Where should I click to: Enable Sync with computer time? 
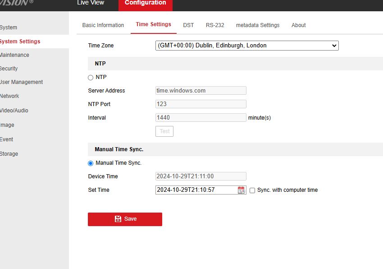(x=252, y=190)
